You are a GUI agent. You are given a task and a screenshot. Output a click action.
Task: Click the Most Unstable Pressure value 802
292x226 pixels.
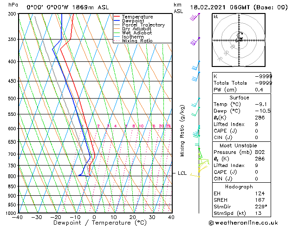click(260, 152)
